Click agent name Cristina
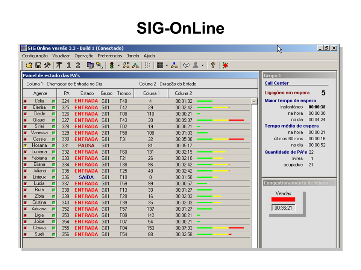This screenshot has width=361, height=270. tap(39, 202)
